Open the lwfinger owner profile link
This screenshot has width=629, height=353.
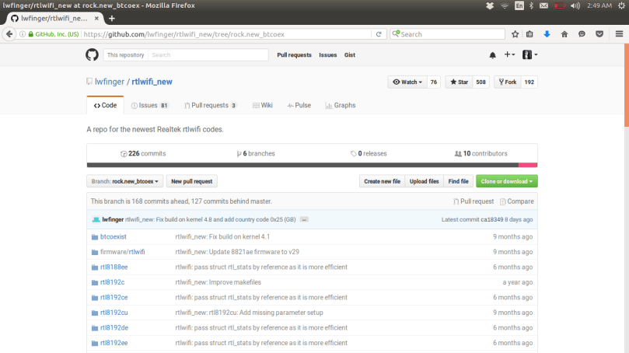[110, 82]
